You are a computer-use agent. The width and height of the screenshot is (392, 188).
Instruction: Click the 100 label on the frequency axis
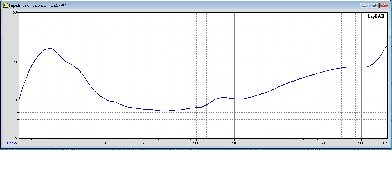[x=108, y=143]
